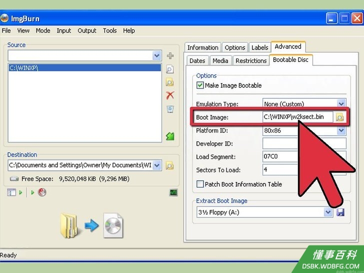
Task: Open the Input menu
Action: [x=64, y=30]
